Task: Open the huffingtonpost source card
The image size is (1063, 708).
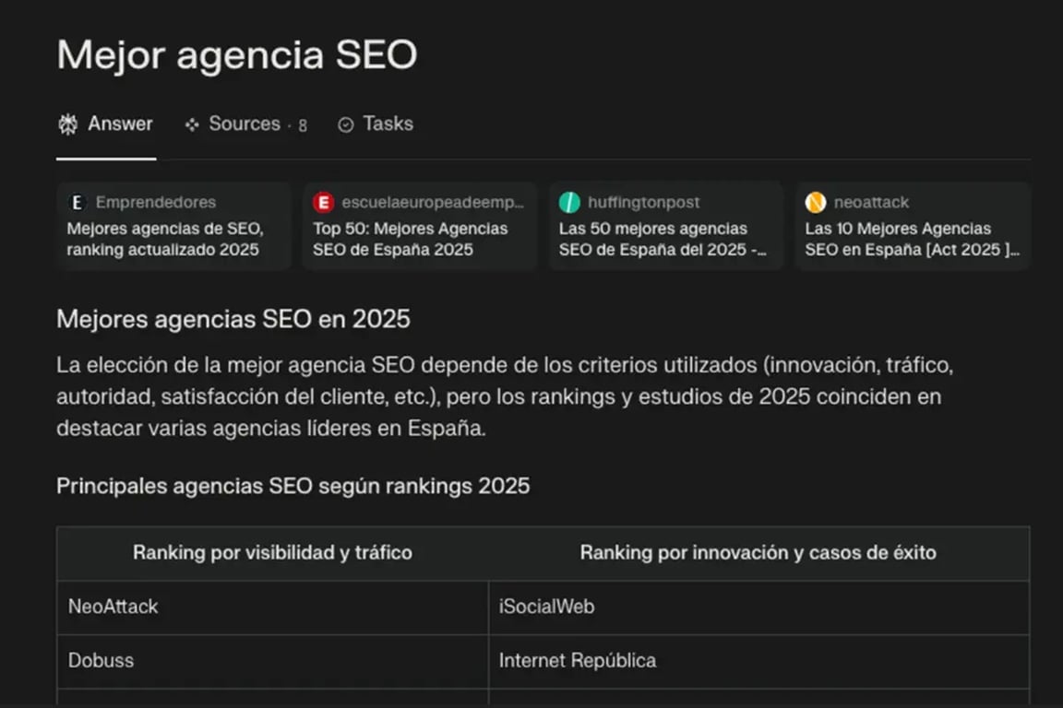Action: click(665, 226)
